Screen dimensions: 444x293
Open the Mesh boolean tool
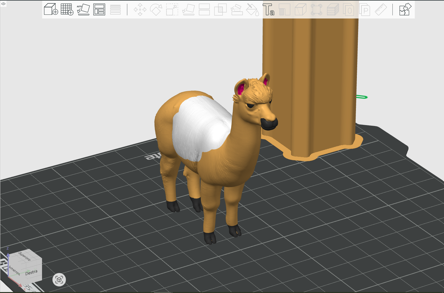[220, 9]
